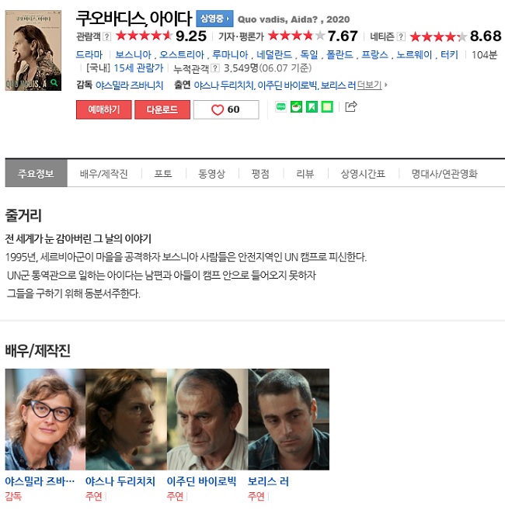The image size is (505, 517).
Task: Click the green memo square share icon
Action: pos(327,107)
